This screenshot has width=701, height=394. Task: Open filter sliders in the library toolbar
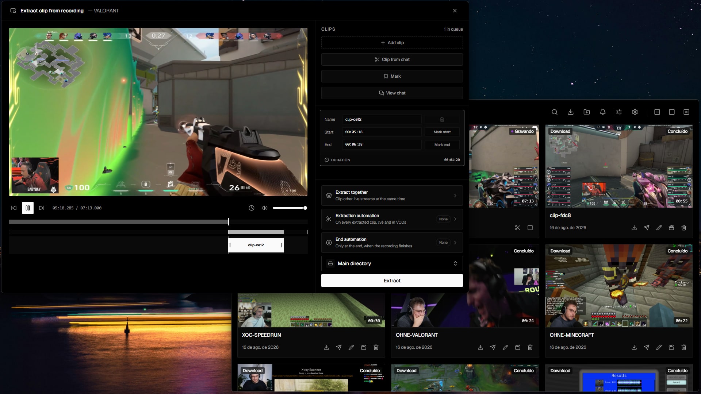tap(619, 112)
